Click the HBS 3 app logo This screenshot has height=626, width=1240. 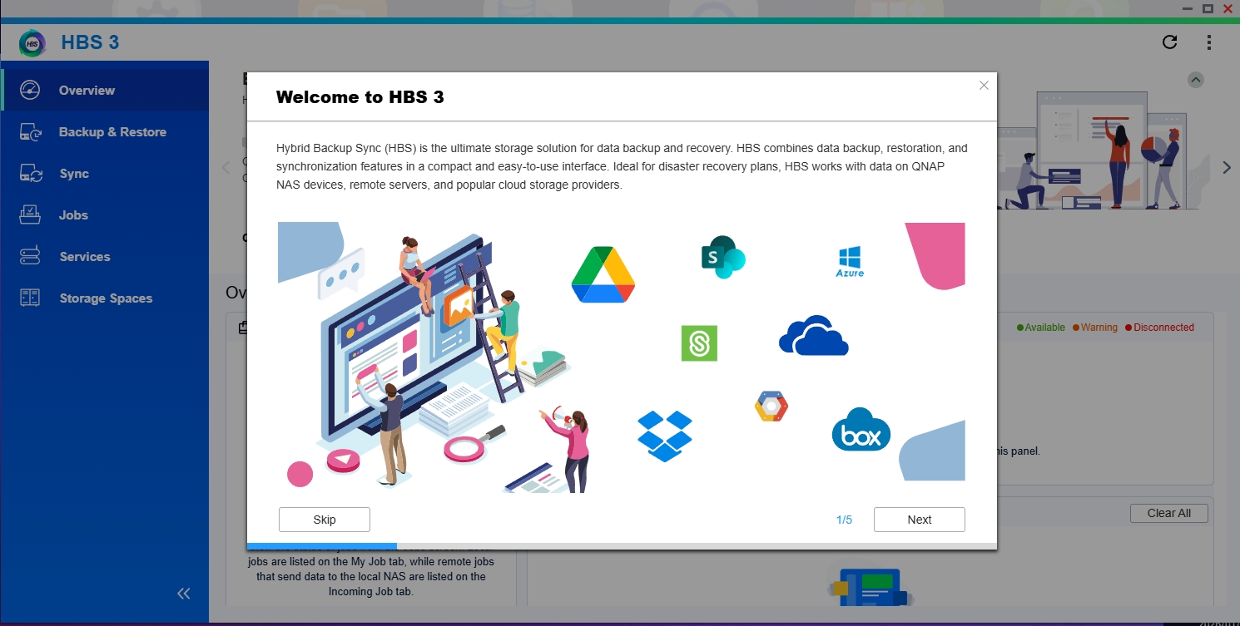point(32,42)
